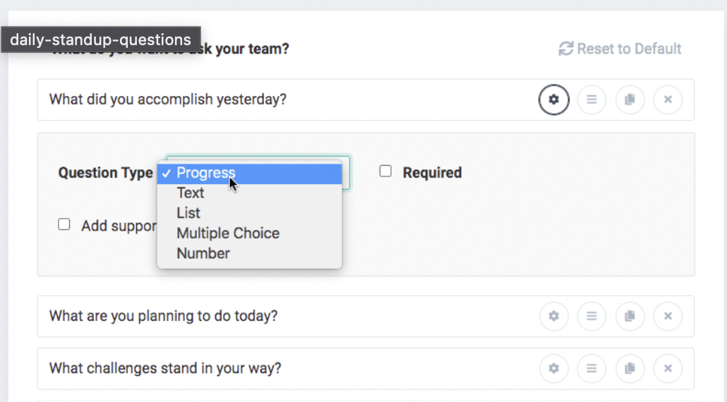Click reorder handle on the challenges question
Image resolution: width=727 pixels, height=402 pixels.
(x=591, y=369)
